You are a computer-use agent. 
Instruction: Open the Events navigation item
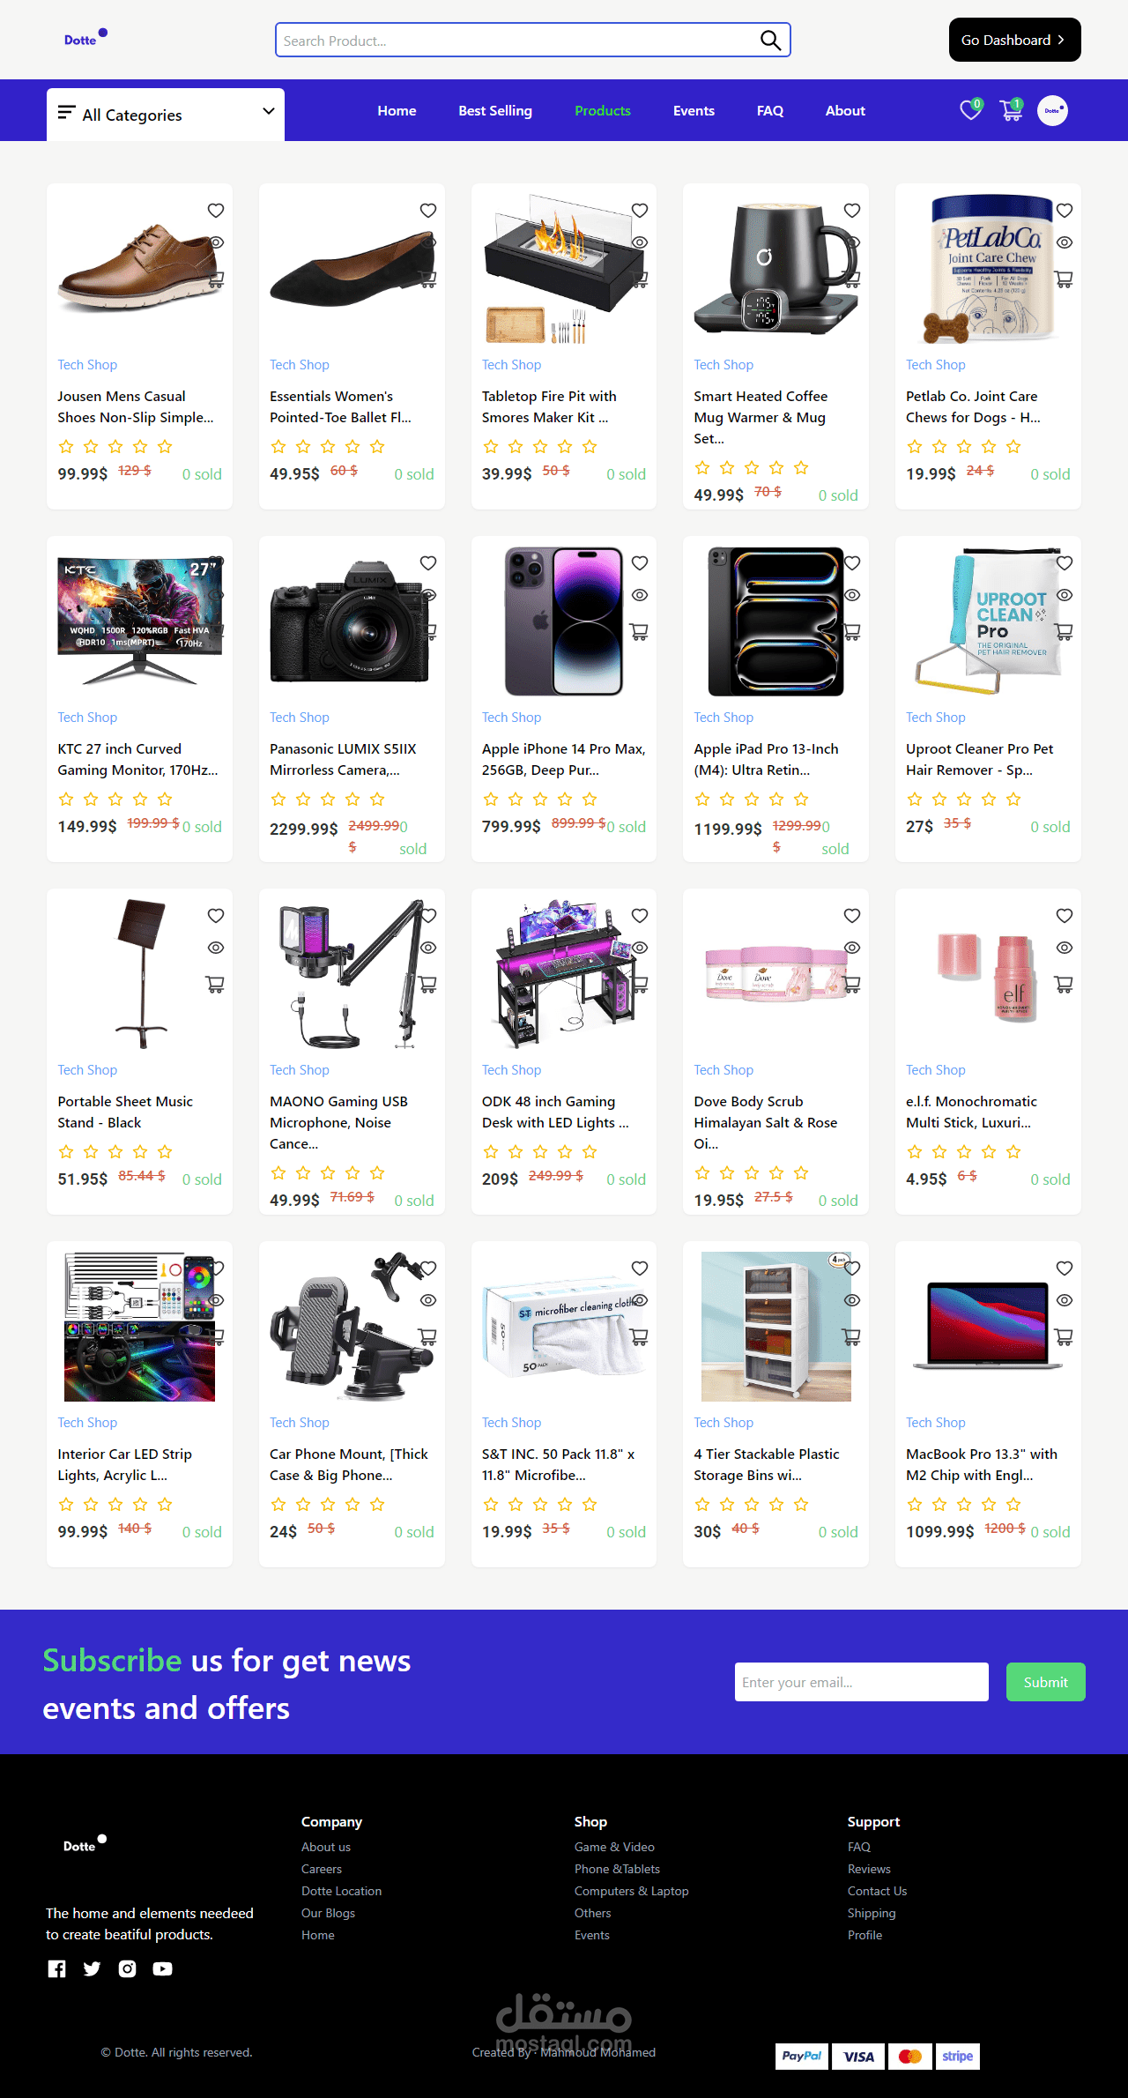tap(694, 110)
